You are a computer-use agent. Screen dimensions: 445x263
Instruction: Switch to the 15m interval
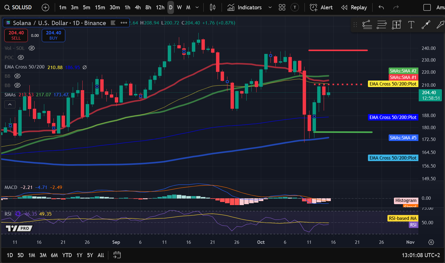pos(100,7)
